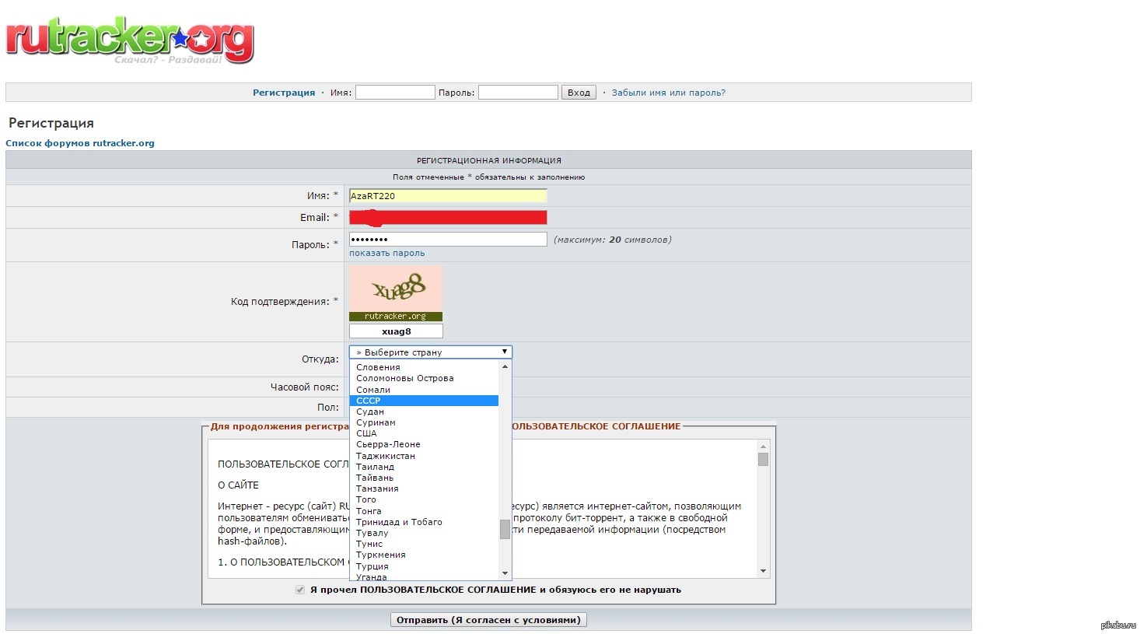Screen dimensions: 1140x634
Task: Tick the user agreement checkbox
Action: click(x=300, y=590)
